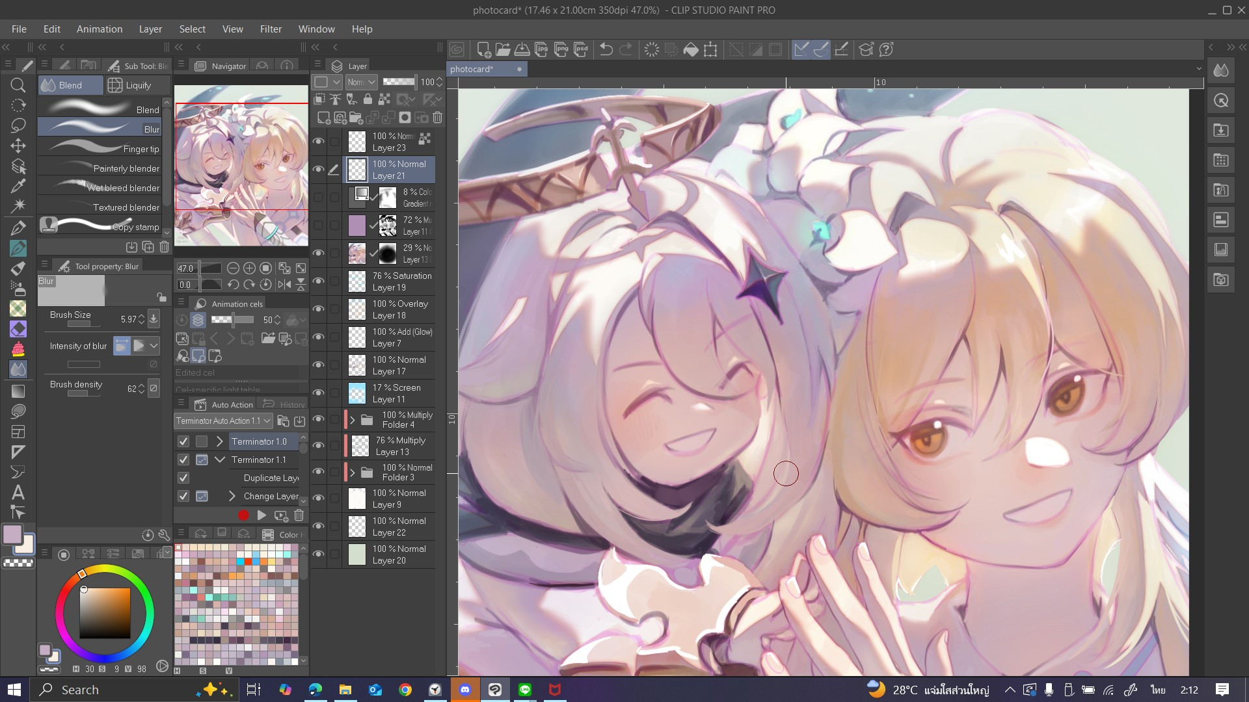
Task: Expand Folder 3 in layer list
Action: tap(353, 473)
